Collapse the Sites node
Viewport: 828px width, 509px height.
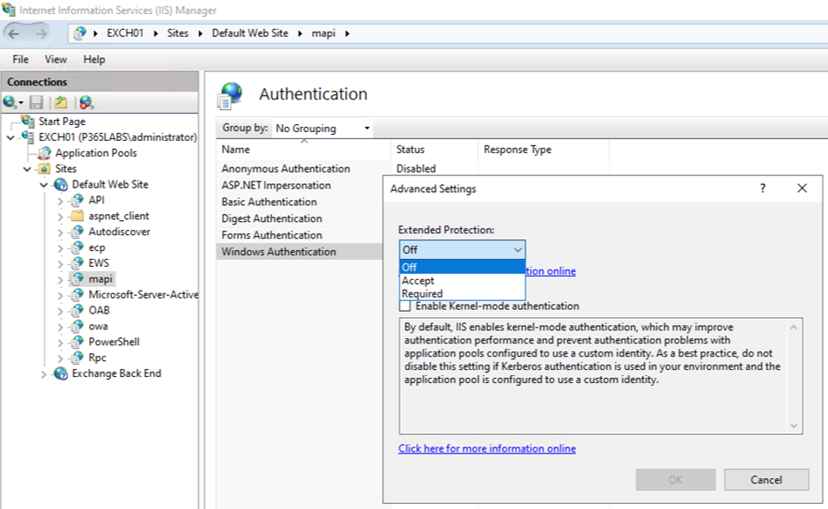click(27, 169)
